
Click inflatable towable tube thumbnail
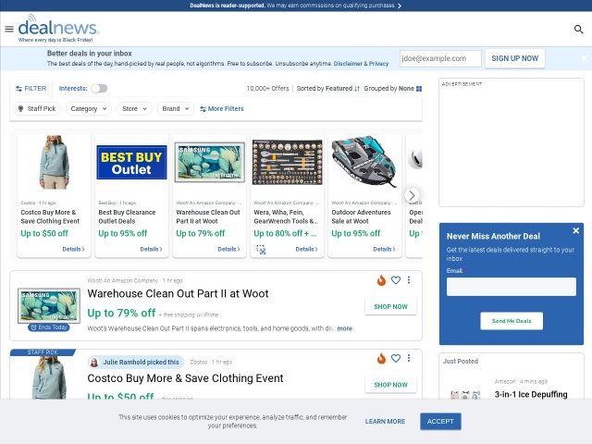(x=364, y=162)
